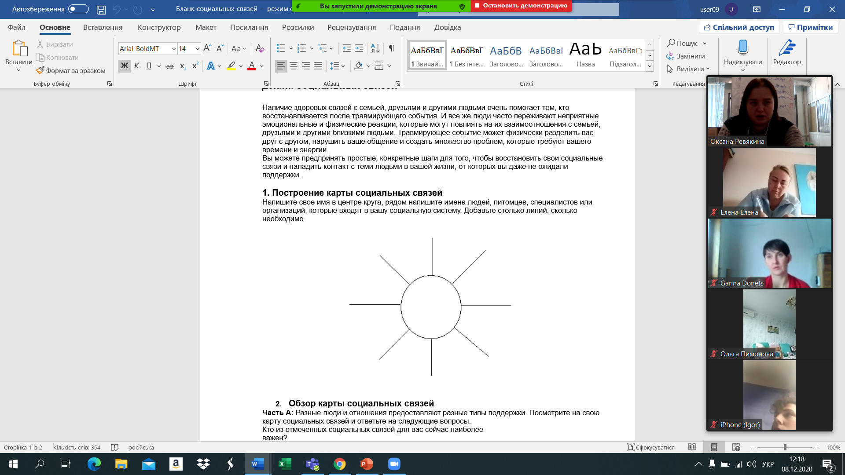The width and height of the screenshot is (845, 475).
Task: Apply strikethrough formatting
Action: 169,66
